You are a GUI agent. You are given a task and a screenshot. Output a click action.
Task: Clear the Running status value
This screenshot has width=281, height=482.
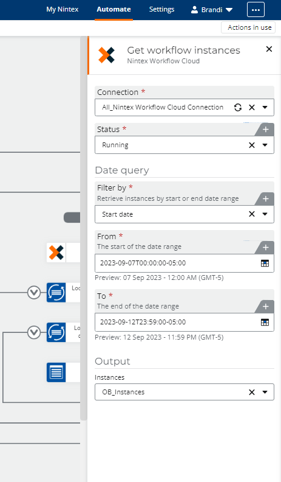point(252,145)
